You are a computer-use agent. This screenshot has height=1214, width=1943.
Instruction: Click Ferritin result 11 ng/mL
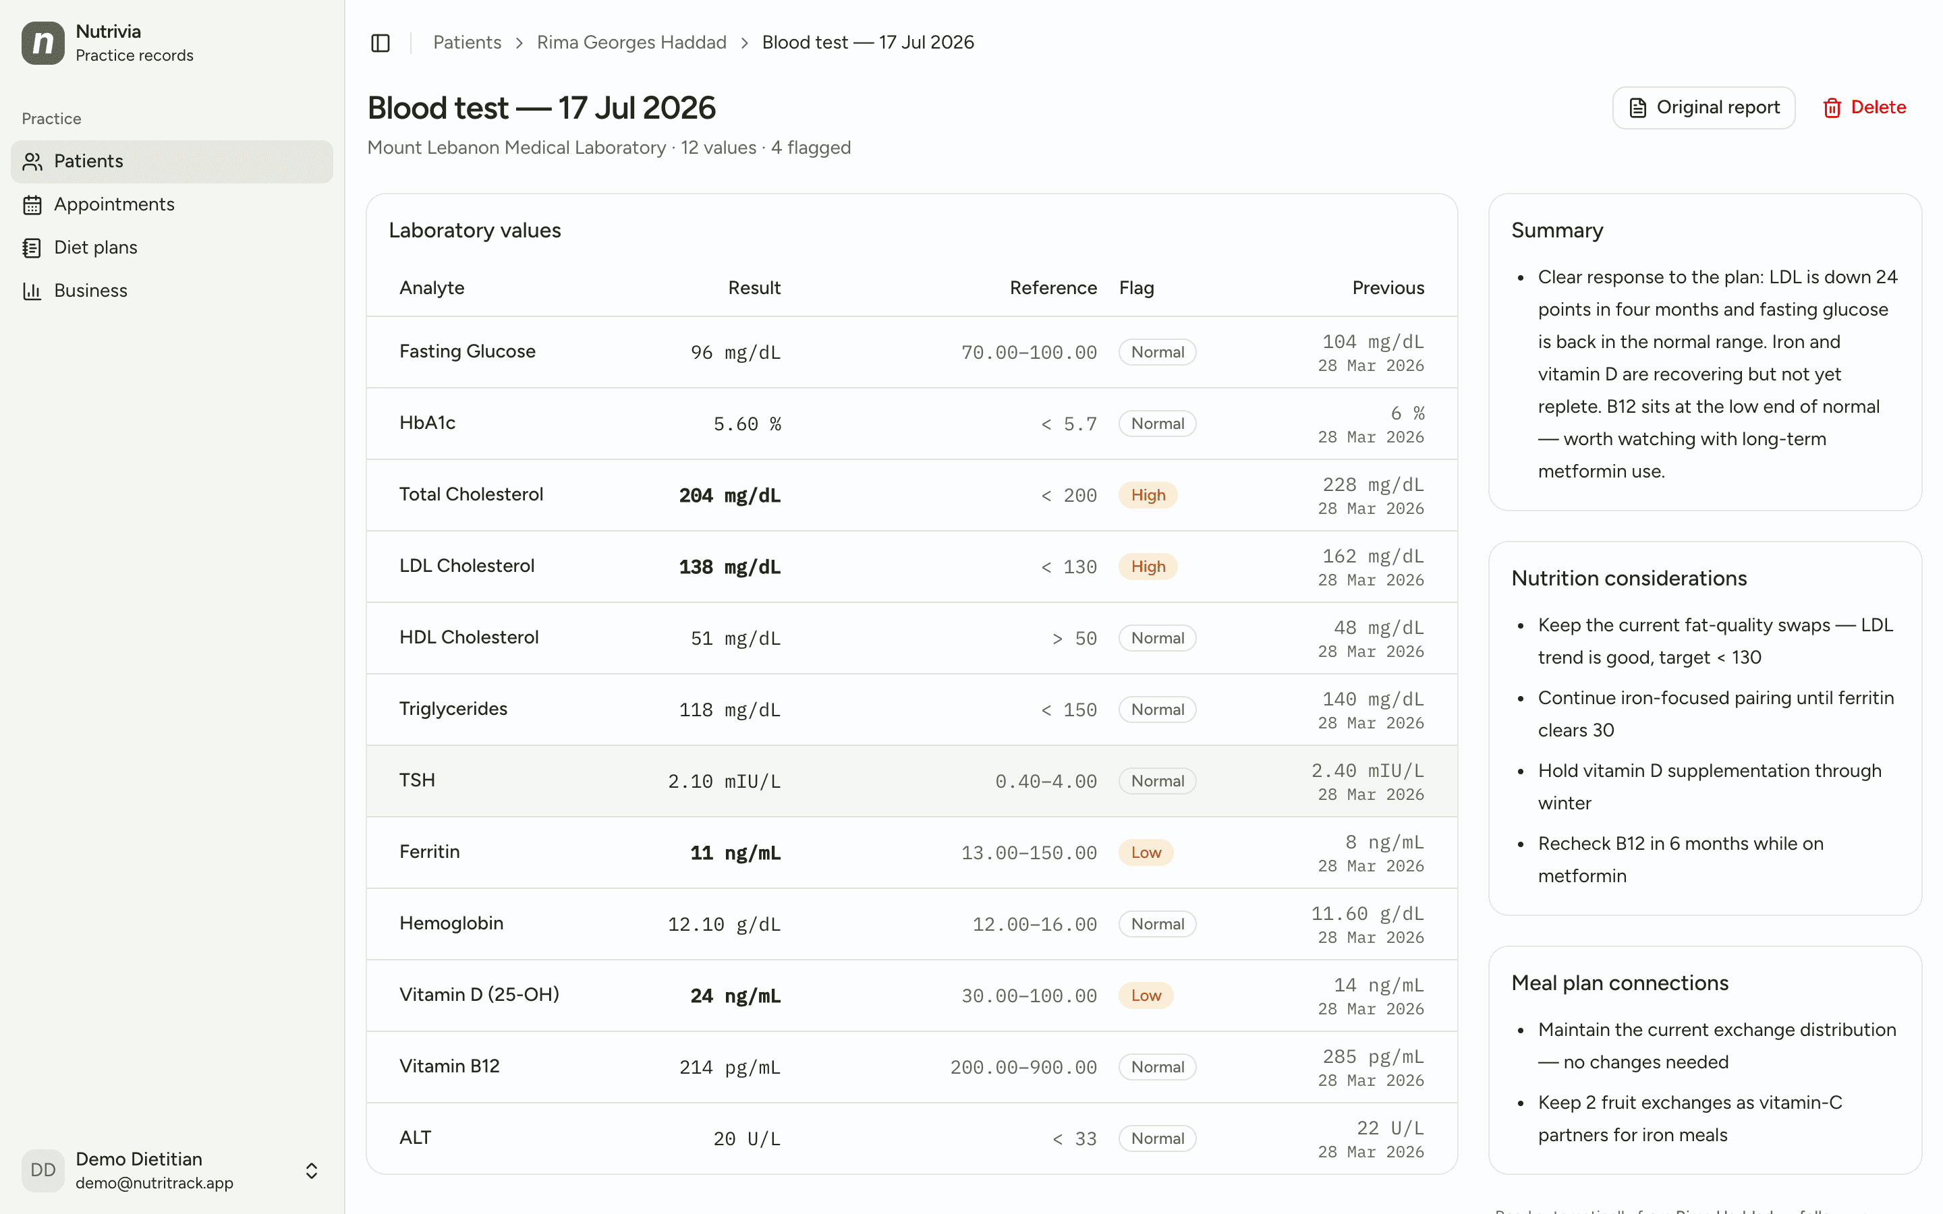tap(735, 852)
